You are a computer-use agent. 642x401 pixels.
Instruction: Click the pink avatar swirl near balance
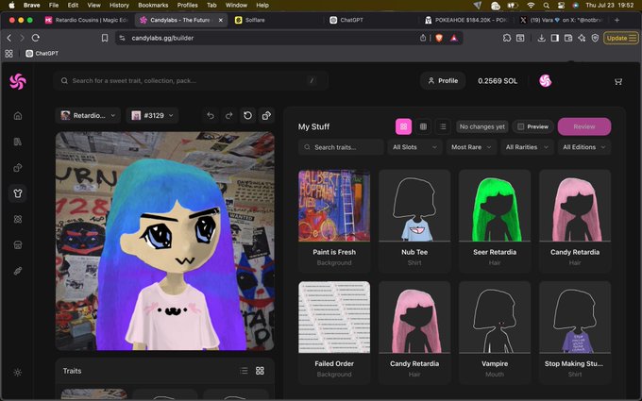tap(545, 81)
